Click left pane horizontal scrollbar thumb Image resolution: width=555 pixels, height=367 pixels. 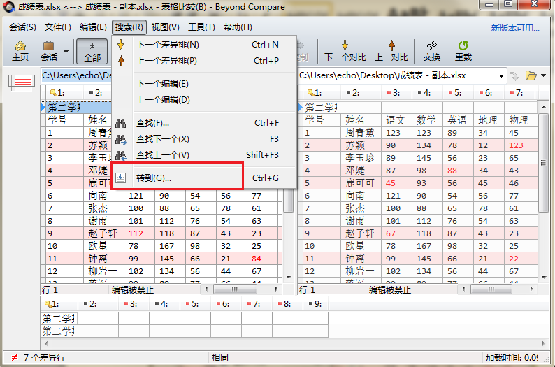tap(235, 289)
